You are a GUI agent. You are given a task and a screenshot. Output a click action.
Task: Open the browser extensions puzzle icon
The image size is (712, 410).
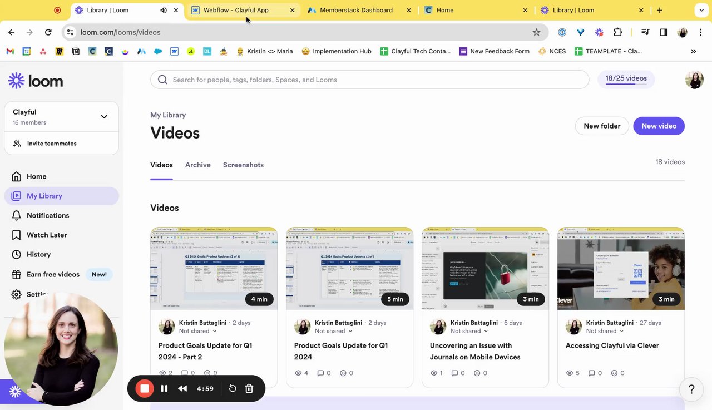tap(618, 32)
